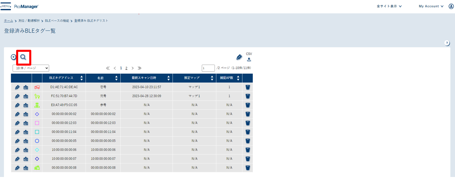Edit tag D1:AE:71:4C:DE:AC with pencil icon

17,87
